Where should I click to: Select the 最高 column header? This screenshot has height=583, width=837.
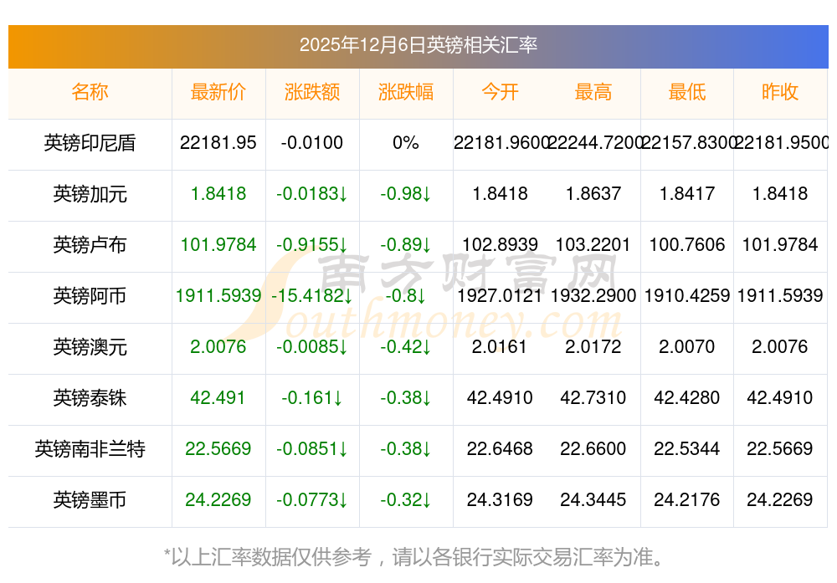click(593, 92)
